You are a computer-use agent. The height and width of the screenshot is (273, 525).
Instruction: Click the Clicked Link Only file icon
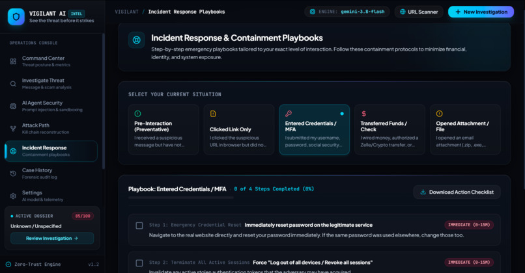pos(213,114)
